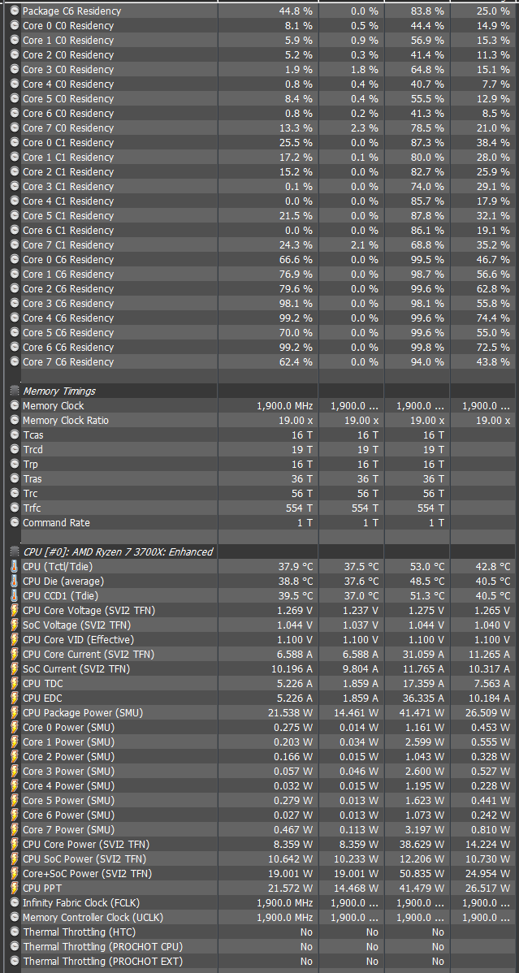
Task: Click the CPU Package Power lightning icon
Action: [x=15, y=713]
